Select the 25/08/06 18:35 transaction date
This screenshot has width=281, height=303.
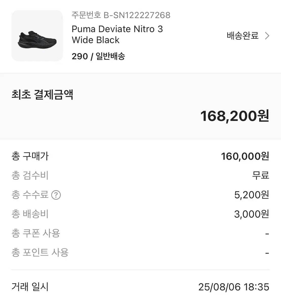click(x=233, y=287)
